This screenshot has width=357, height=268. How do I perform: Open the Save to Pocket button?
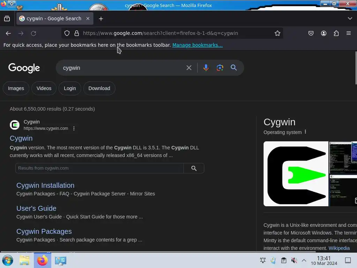tap(311, 33)
